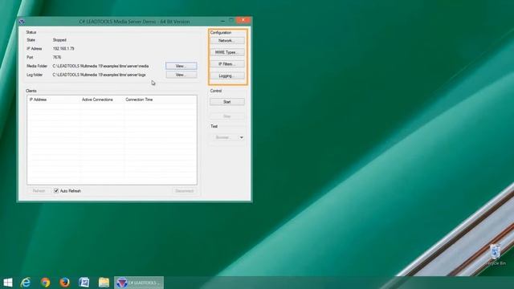View the Log folder location
Viewport: 514px width, 289px height.
tap(182, 75)
